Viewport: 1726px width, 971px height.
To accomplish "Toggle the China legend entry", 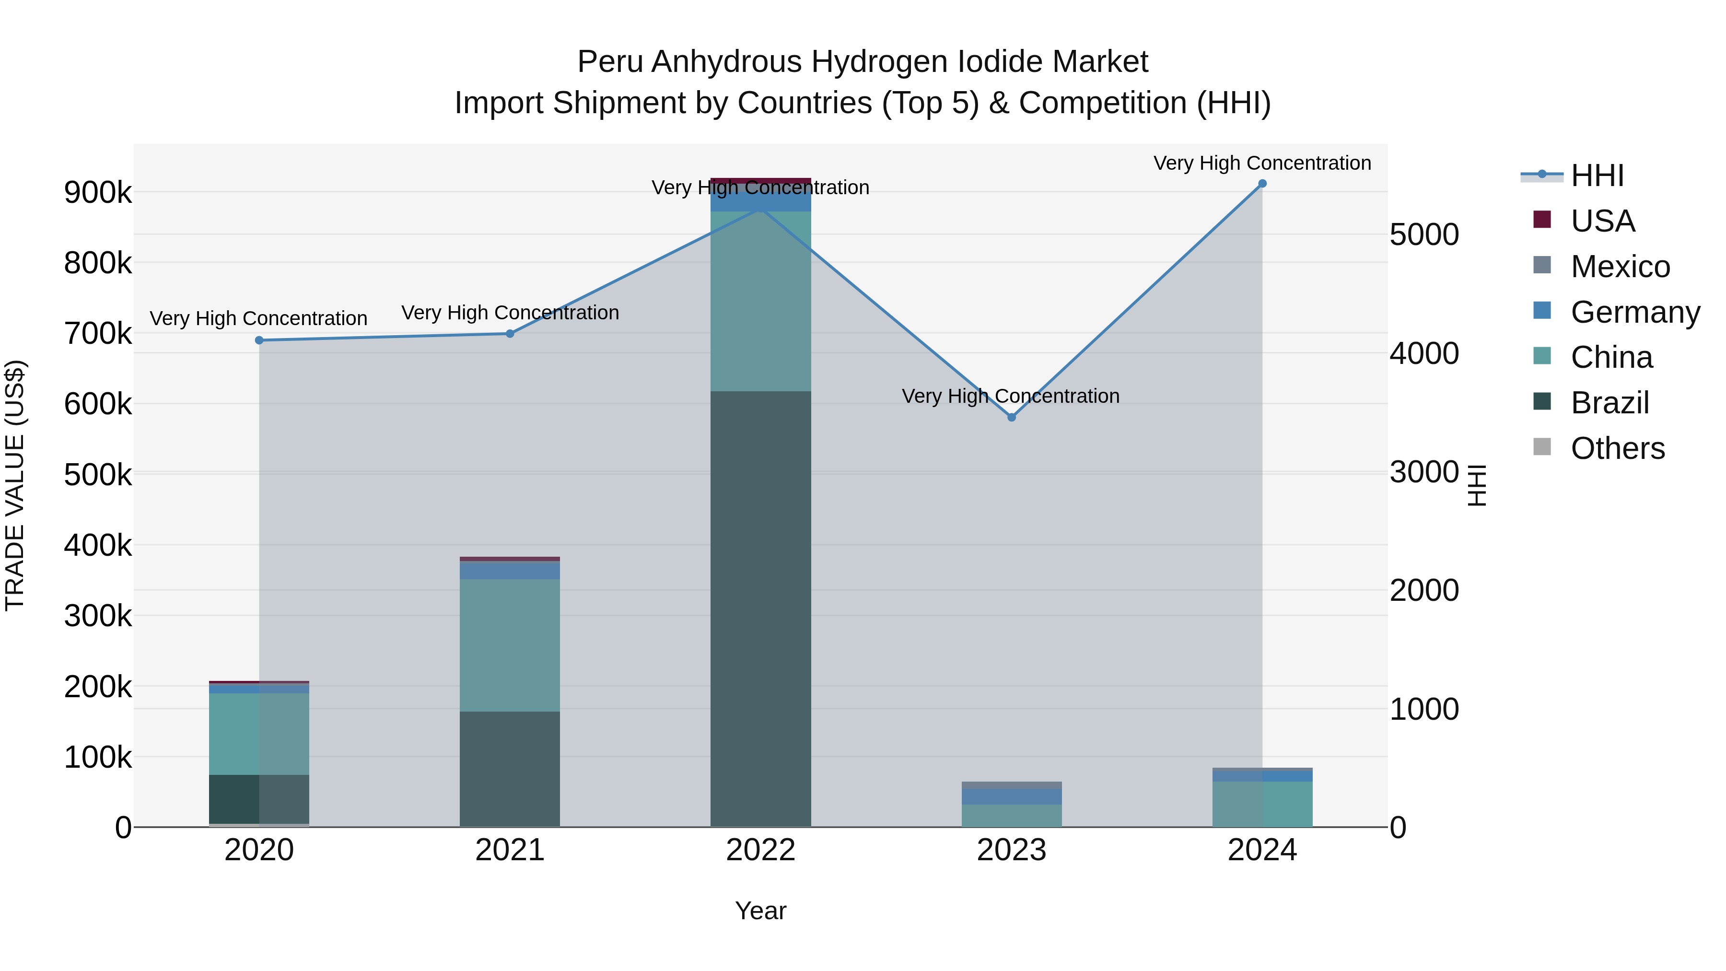I will pos(1593,357).
